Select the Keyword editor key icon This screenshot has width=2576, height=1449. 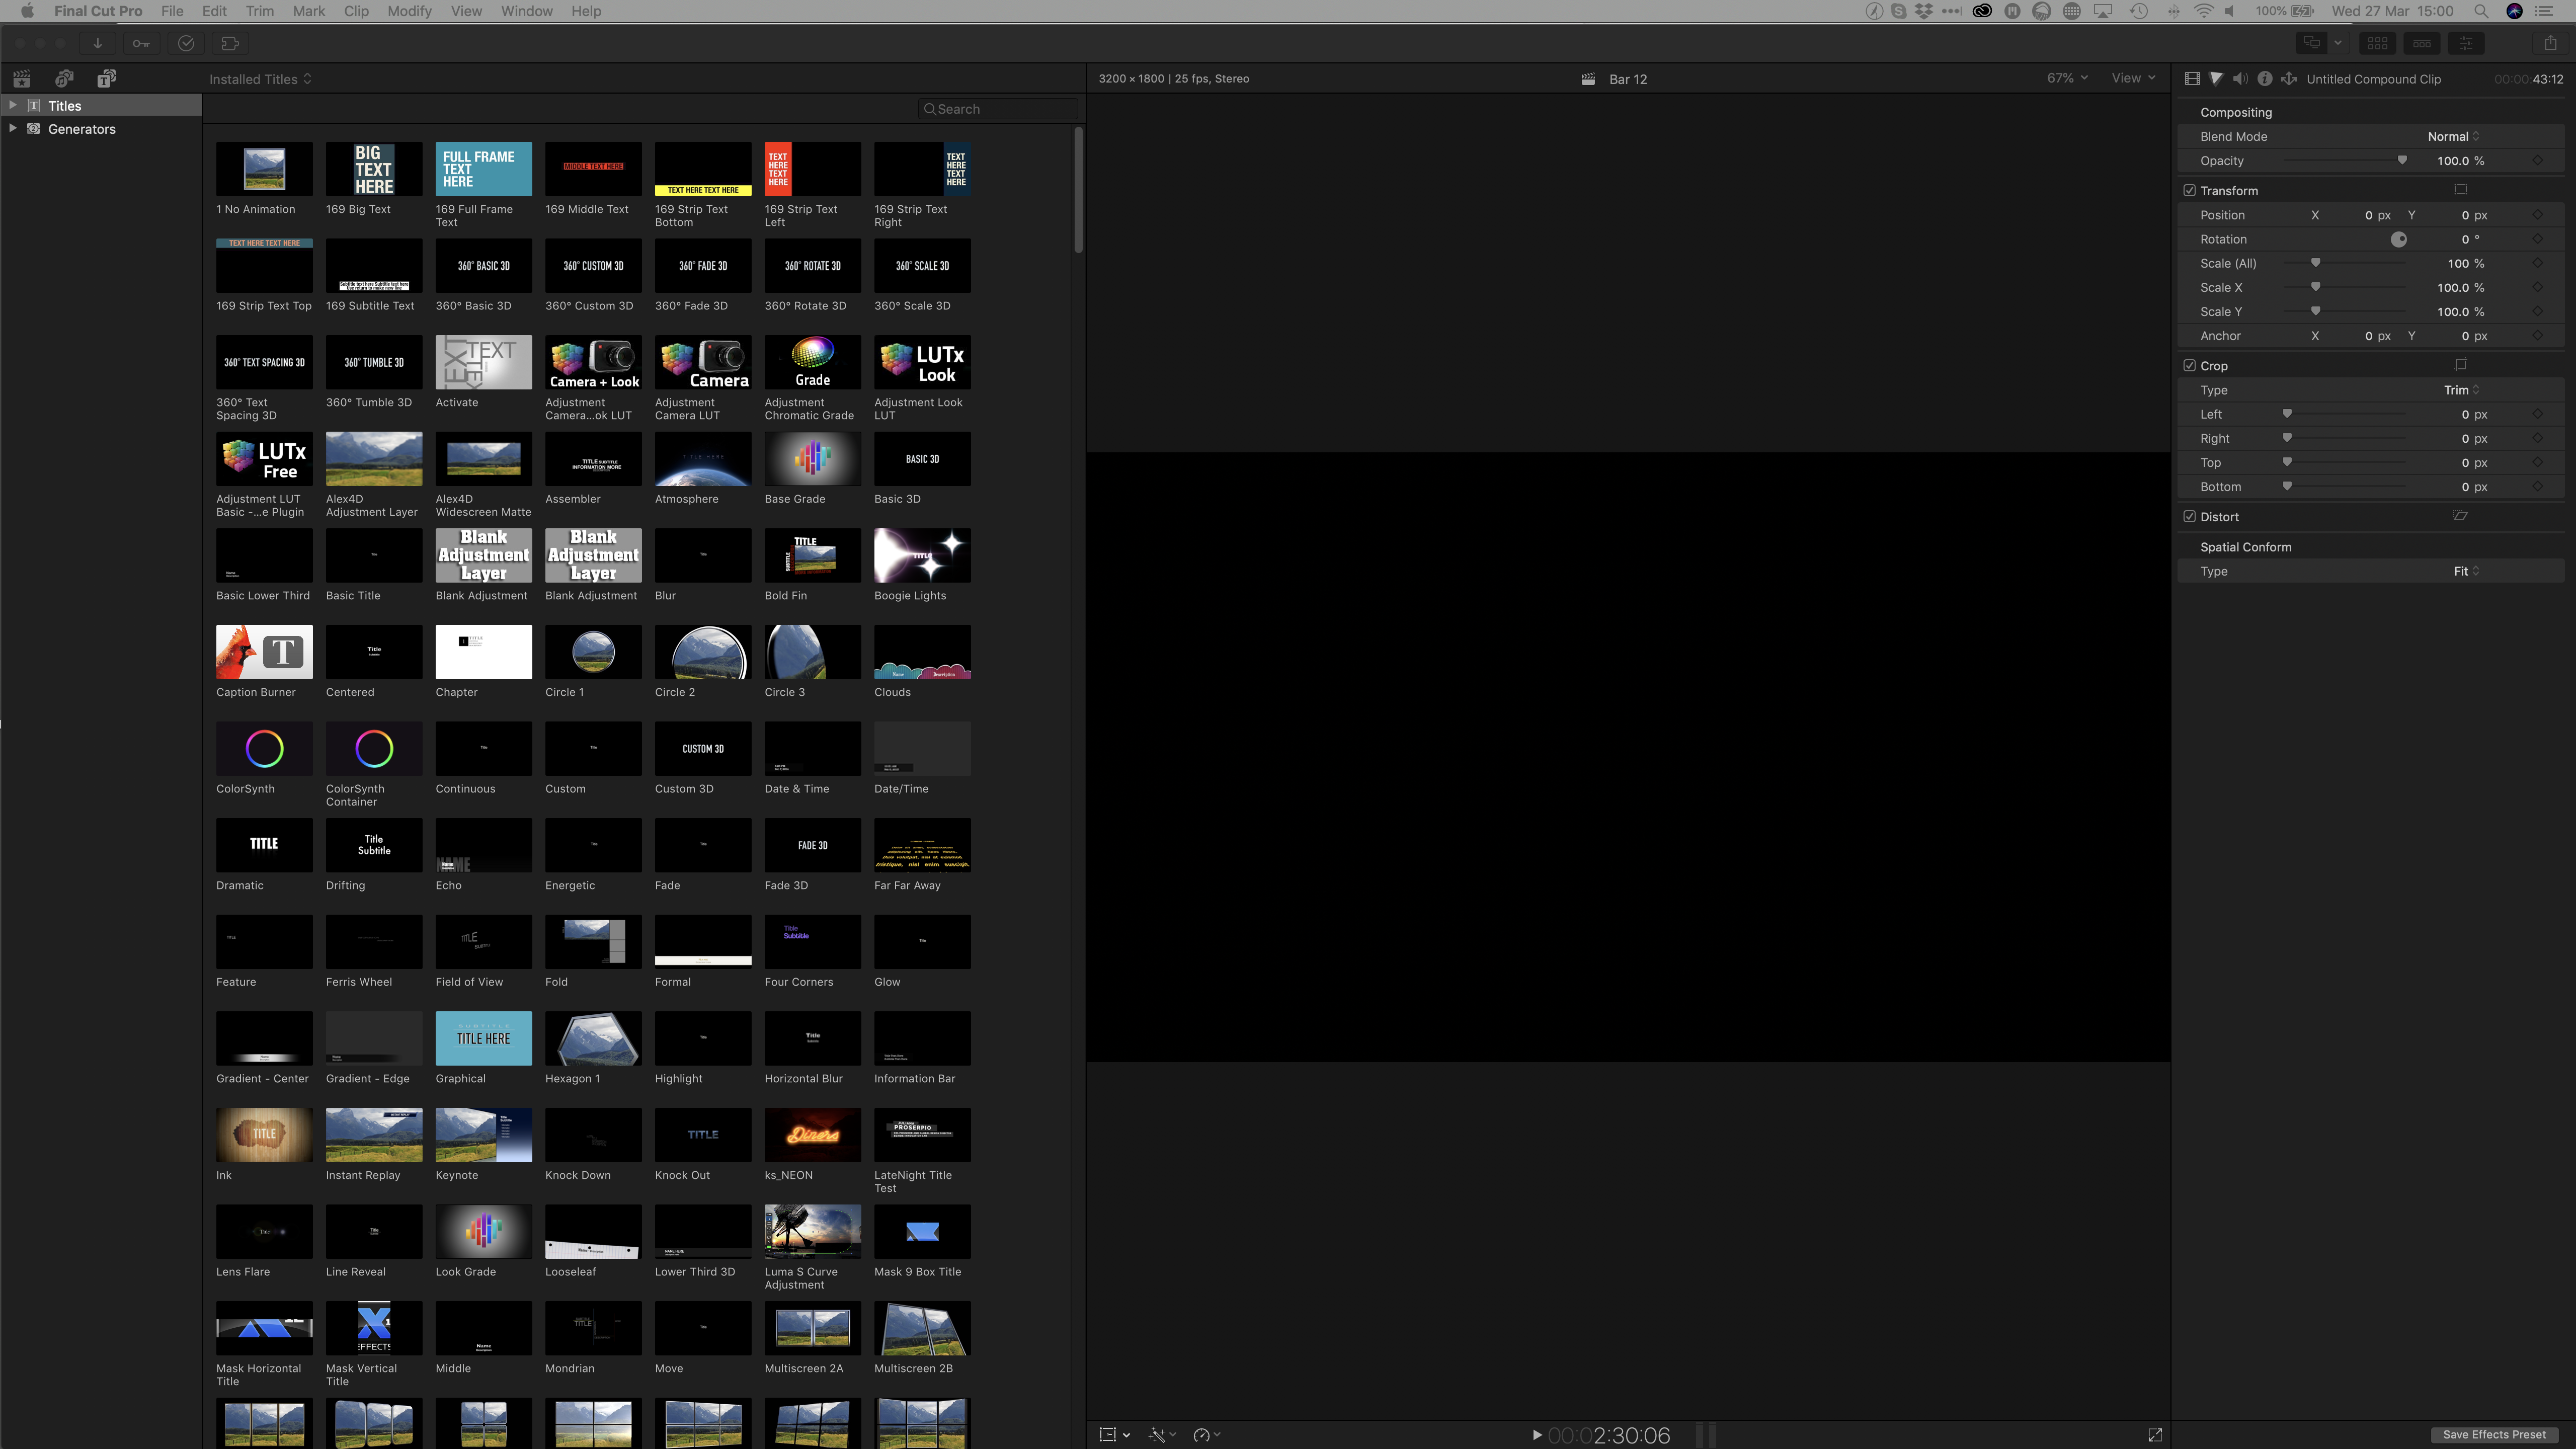[x=140, y=43]
